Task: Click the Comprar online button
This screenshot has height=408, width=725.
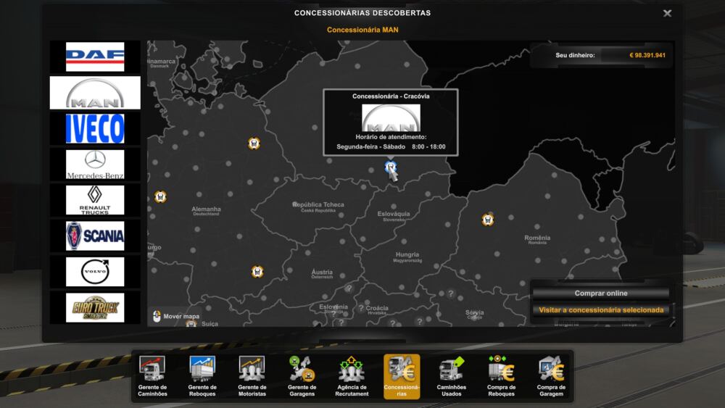Action: click(601, 293)
